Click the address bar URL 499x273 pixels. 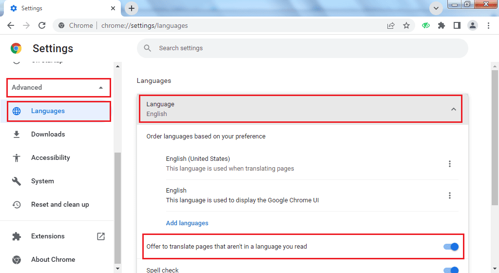[x=144, y=25]
